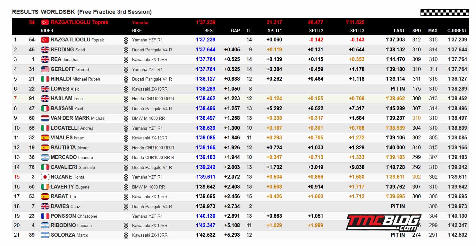Select rider name 'REDDING Scott'
This screenshot has width=476, height=246.
pos(68,50)
